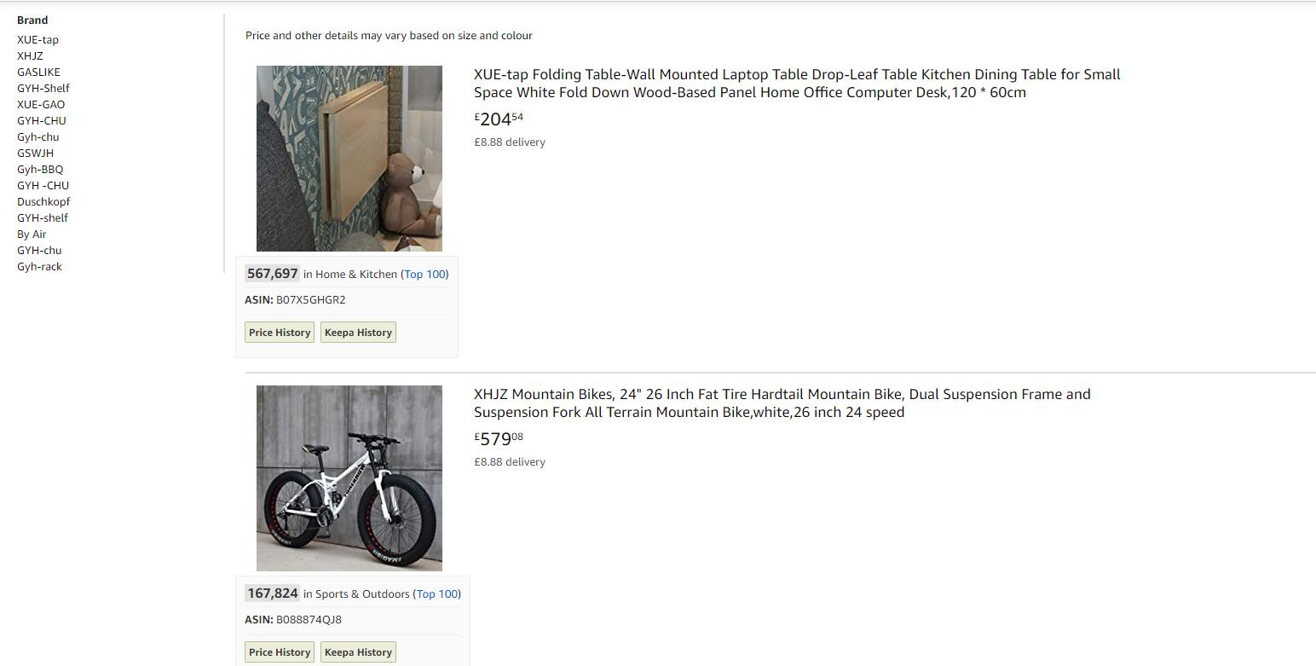Click Price History for the folding table
This screenshot has width=1316, height=666.
click(x=280, y=333)
